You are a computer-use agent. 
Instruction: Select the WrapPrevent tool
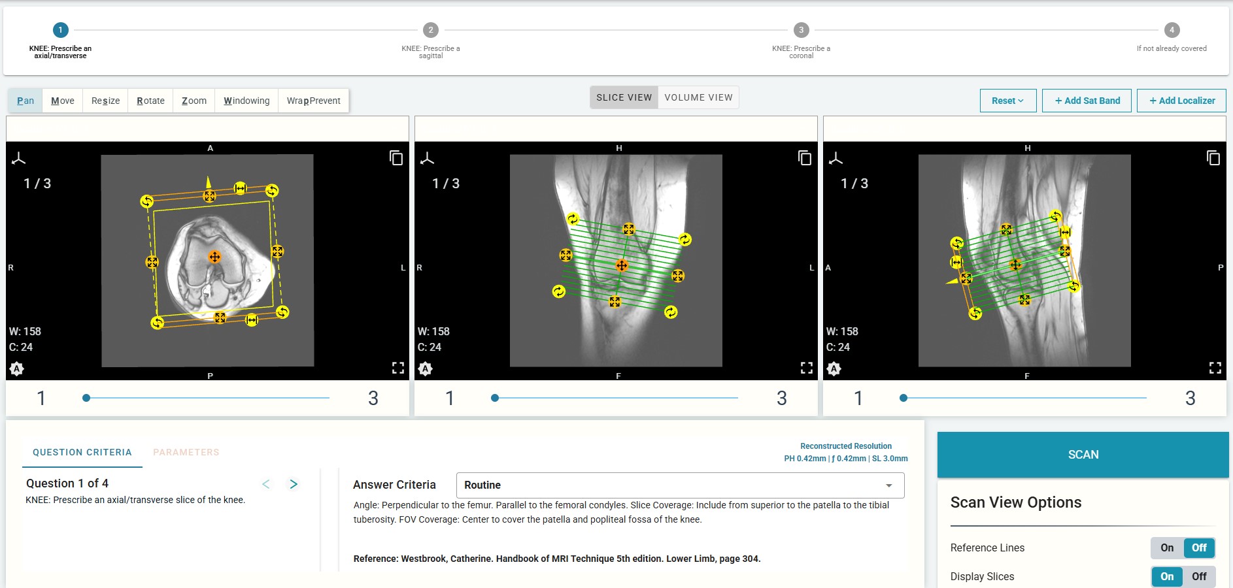(313, 101)
